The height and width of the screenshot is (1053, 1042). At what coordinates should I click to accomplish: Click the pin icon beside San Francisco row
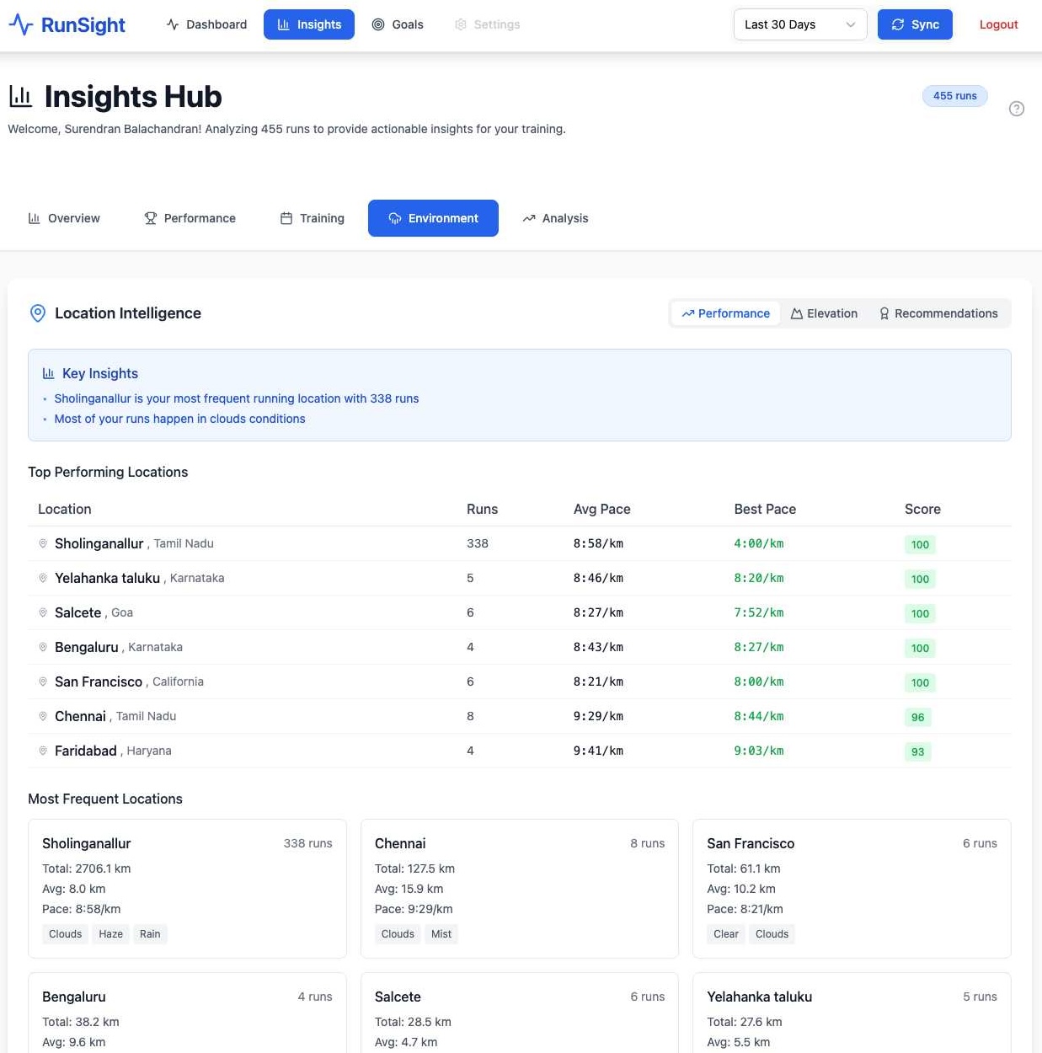(x=43, y=682)
